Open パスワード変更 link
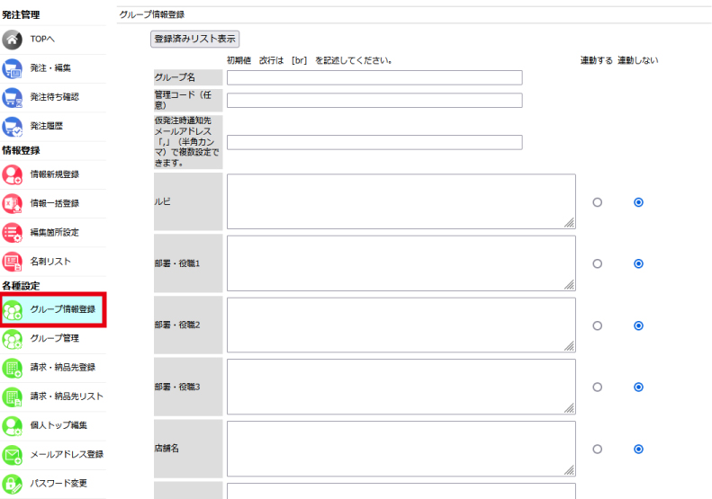The image size is (712, 499). coord(59,483)
